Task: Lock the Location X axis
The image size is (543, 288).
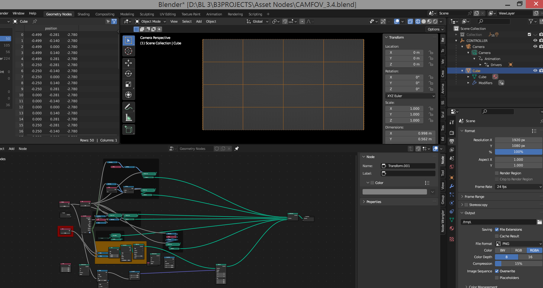Action: point(431,52)
